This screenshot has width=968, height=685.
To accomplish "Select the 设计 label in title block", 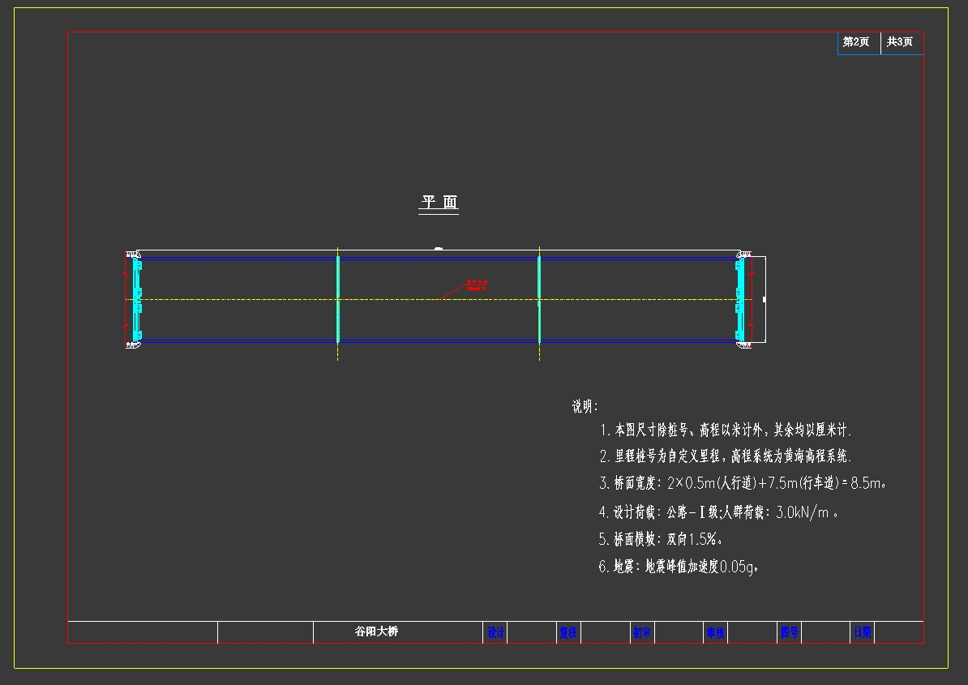I will (495, 632).
